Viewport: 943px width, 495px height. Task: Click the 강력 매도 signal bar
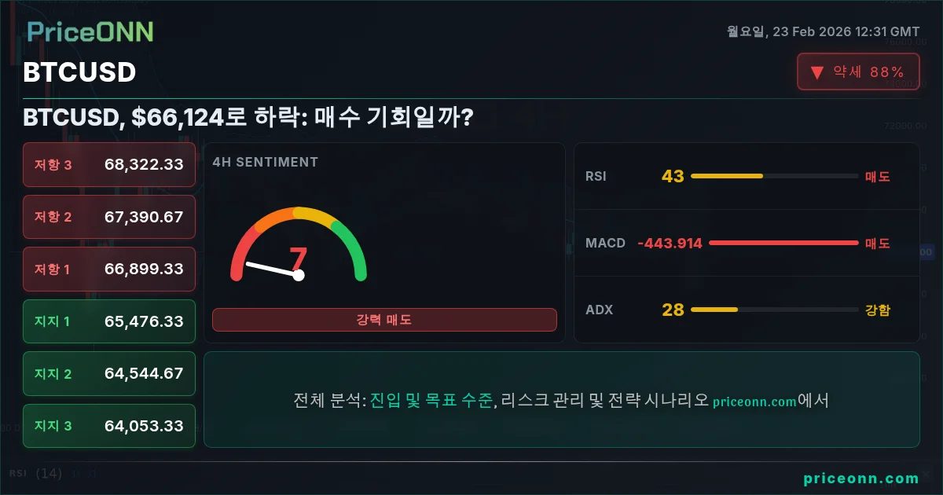(384, 320)
